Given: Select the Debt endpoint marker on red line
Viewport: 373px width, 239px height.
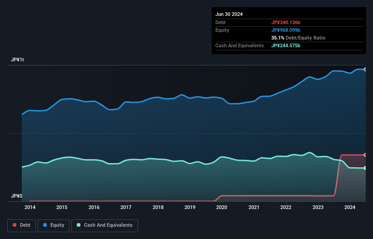Looking at the screenshot, I should point(365,155).
